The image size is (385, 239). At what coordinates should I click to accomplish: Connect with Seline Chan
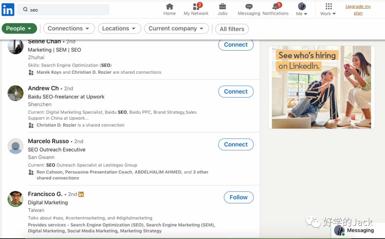tap(236, 45)
